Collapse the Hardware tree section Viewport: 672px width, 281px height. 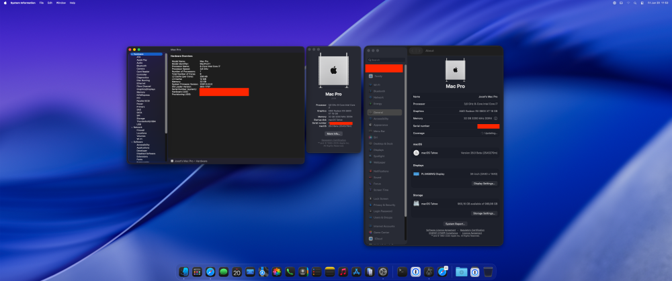click(132, 54)
